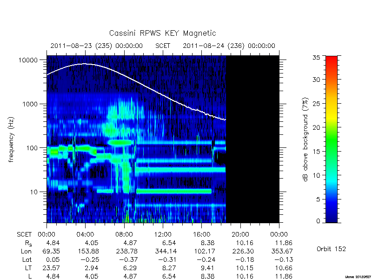Click the Lat value 0.05
372x279 pixels.
point(53,259)
